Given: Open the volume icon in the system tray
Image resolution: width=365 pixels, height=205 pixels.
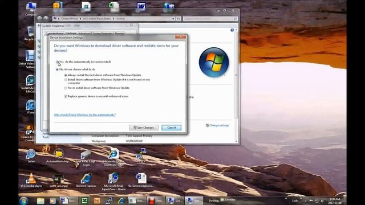Looking at the screenshot, I should (322, 201).
